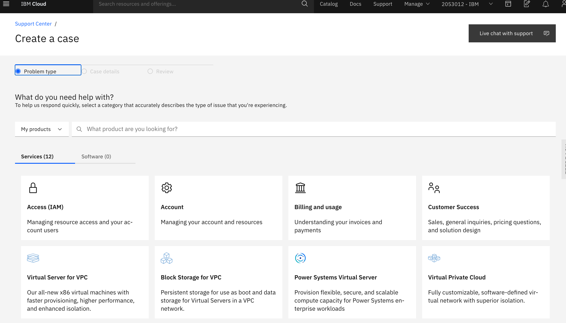Choose the Billing and usage category title
Screen dimensions: 566x323
[x=318, y=207]
